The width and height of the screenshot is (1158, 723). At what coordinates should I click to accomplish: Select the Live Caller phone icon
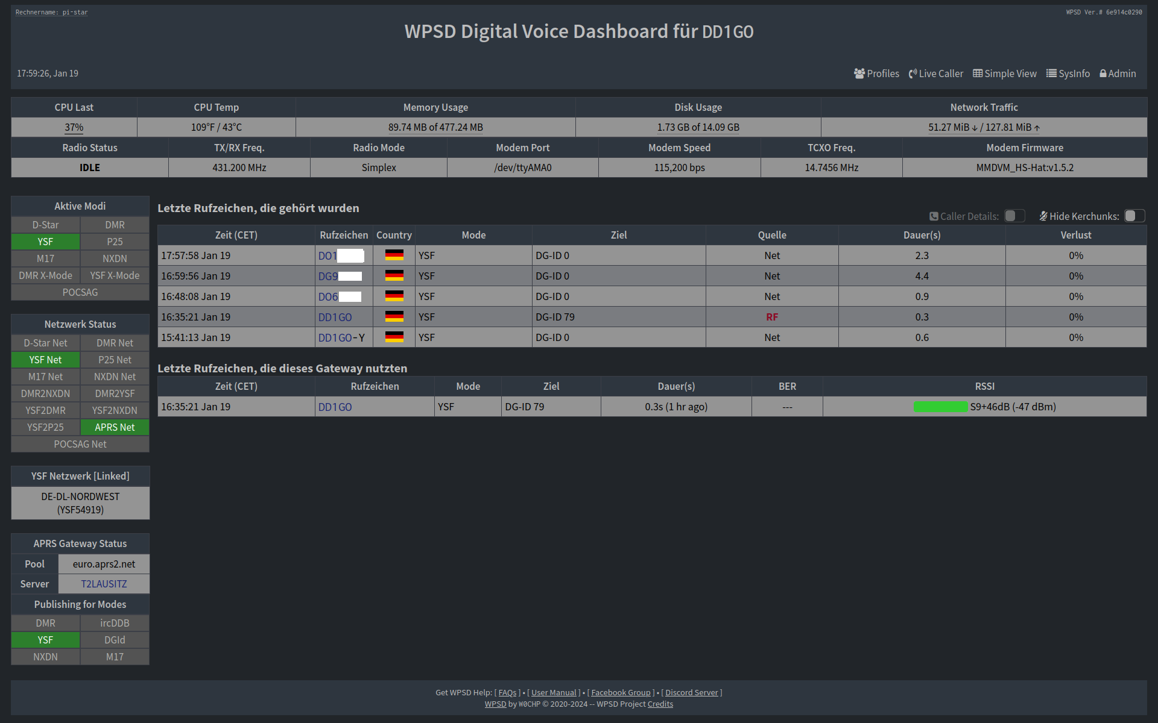913,73
